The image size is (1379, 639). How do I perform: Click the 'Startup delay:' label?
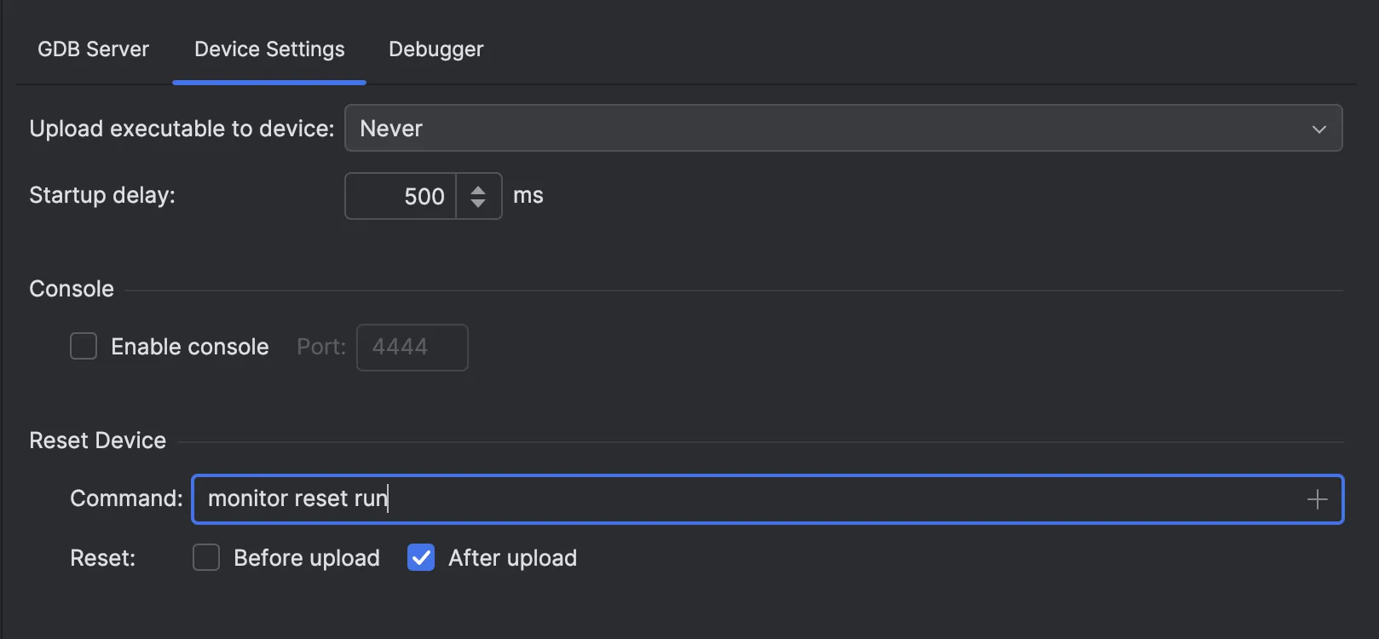tap(102, 195)
